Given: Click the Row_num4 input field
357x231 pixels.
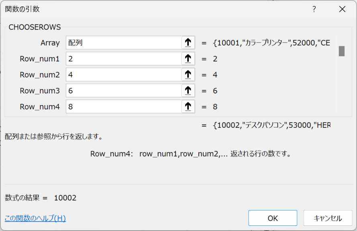Looking at the screenshot, I should [124, 106].
